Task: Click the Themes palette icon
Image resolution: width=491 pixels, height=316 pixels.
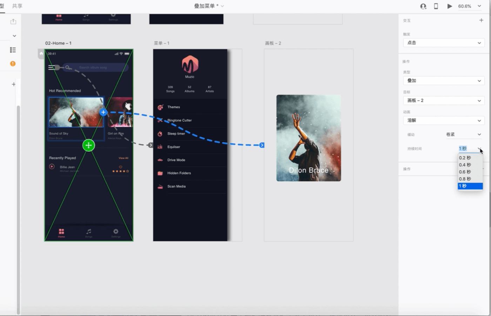Action: pos(160,107)
